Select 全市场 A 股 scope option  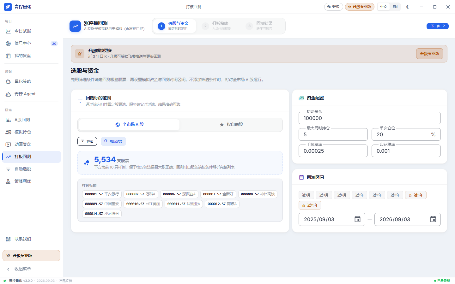point(129,125)
